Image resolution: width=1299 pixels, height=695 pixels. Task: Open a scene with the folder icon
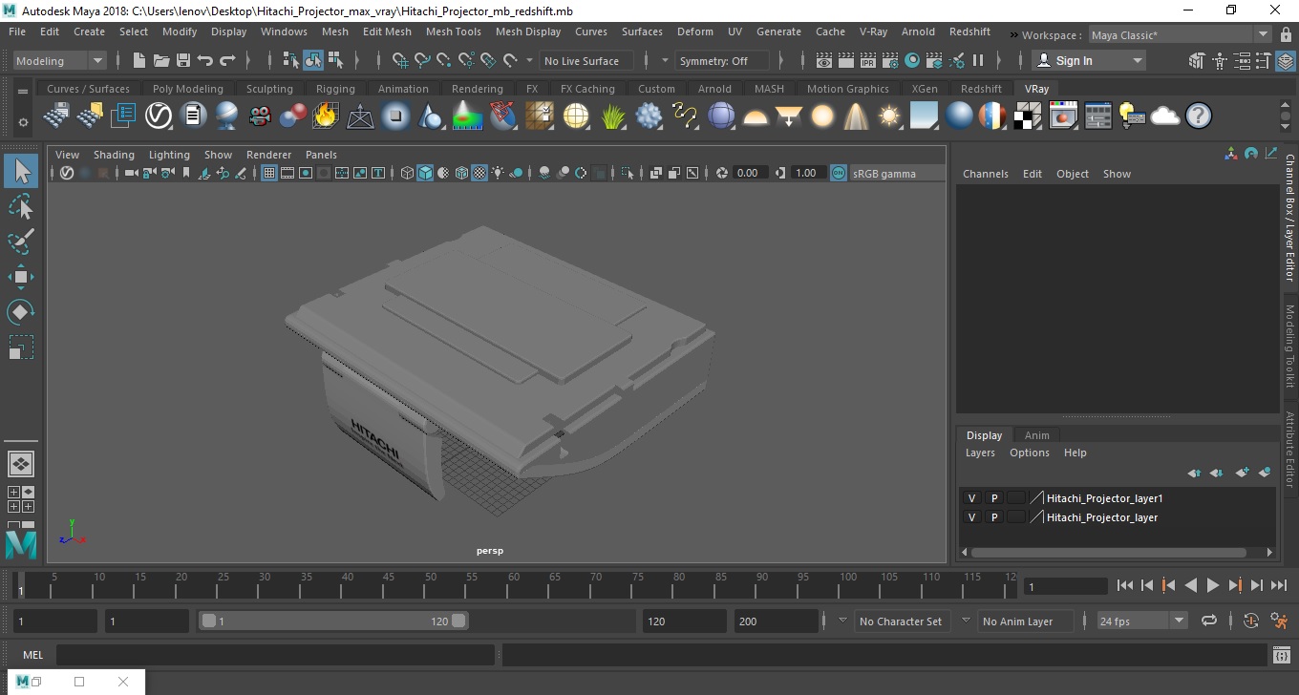[x=161, y=60]
